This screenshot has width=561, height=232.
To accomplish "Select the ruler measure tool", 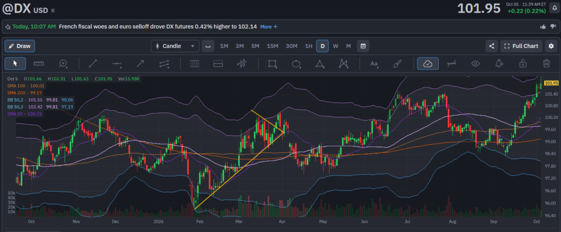I will [39, 63].
